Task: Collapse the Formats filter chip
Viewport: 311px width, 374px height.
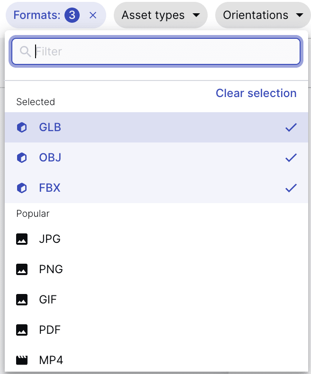Action: pos(37,15)
